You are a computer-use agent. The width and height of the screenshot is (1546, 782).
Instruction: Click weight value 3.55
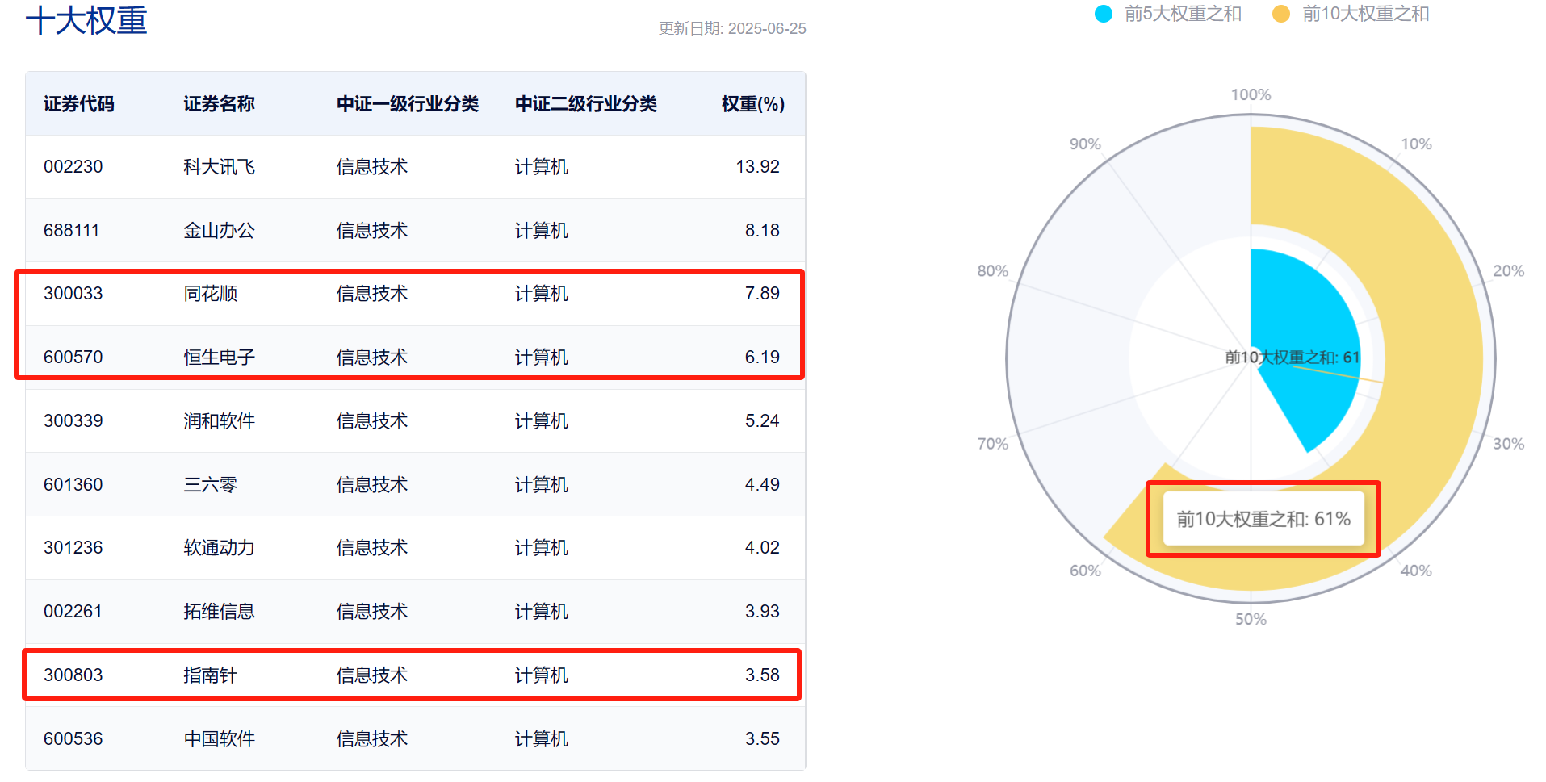(762, 739)
